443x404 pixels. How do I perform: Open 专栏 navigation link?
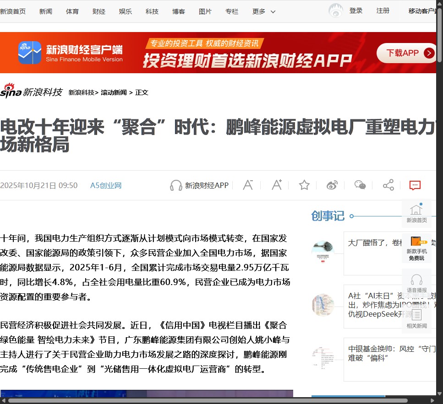click(x=232, y=11)
